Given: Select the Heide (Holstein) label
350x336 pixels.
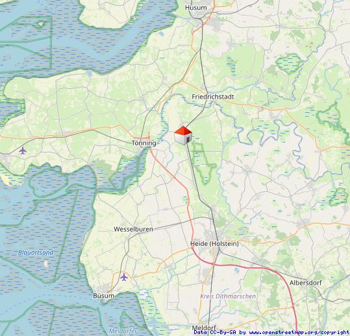Looking at the screenshot, I should (214, 244).
